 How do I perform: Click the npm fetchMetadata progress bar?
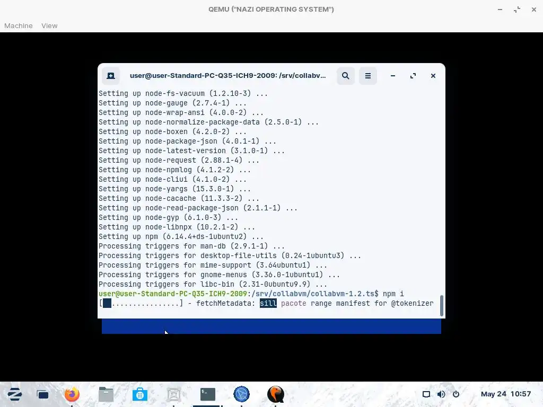(x=141, y=304)
